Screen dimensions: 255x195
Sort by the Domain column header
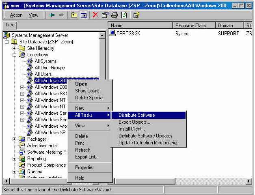(x=230, y=26)
